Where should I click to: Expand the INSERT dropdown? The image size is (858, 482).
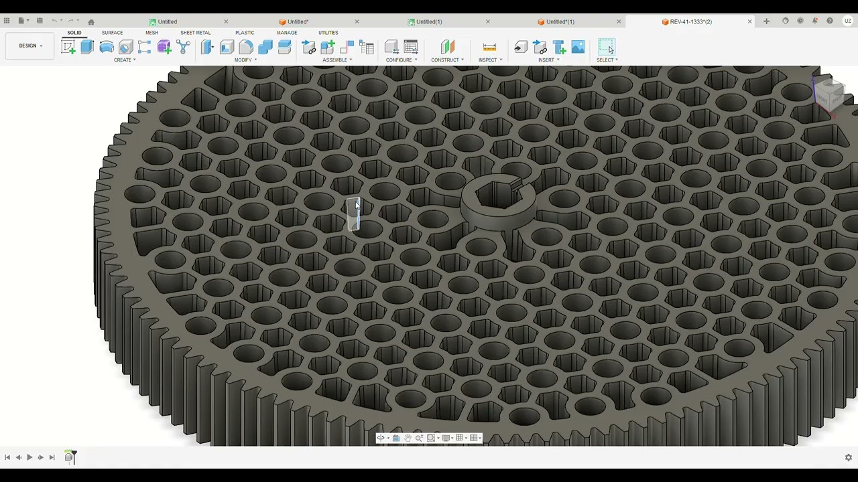548,60
